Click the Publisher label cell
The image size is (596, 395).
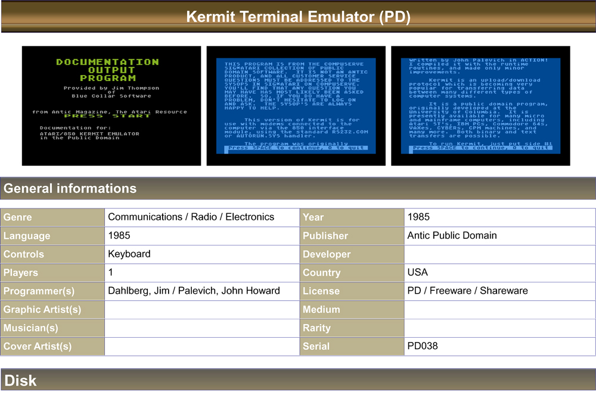coord(352,236)
